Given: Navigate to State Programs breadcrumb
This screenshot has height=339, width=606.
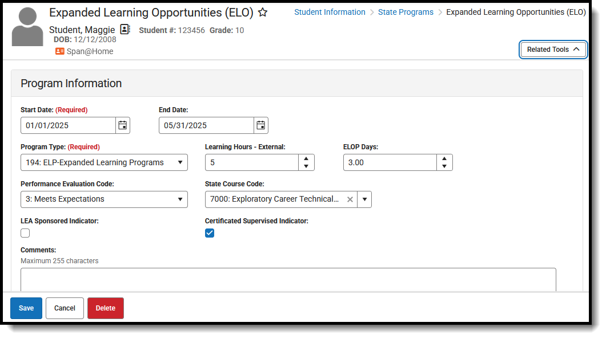Looking at the screenshot, I should pyautogui.click(x=406, y=12).
